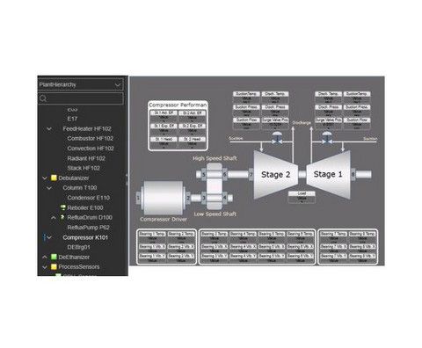Click the search magnifier icon in hierarchy panel
This screenshot has height=348, width=422.
tap(43, 98)
